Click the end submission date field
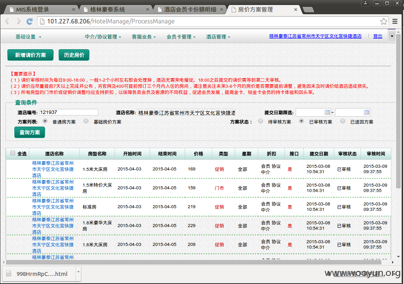 (352, 112)
